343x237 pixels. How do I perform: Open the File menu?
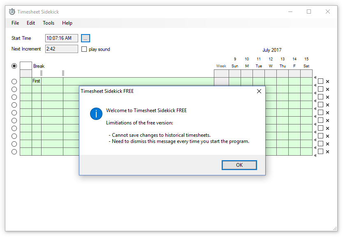pos(15,23)
